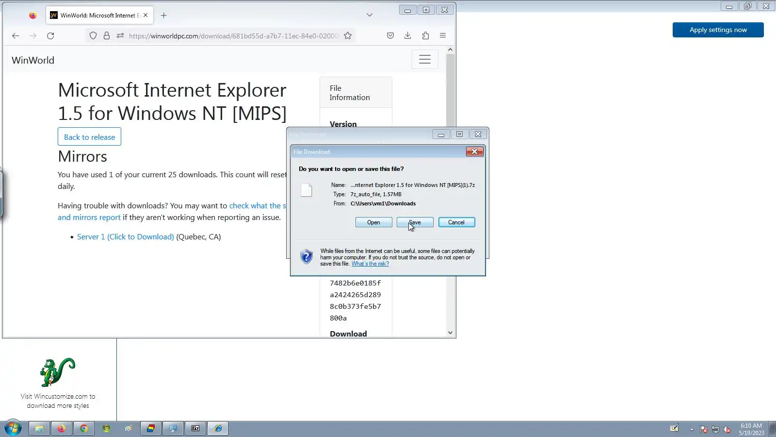Bookmark this page with star icon
The height and width of the screenshot is (437, 776).
coord(348,35)
